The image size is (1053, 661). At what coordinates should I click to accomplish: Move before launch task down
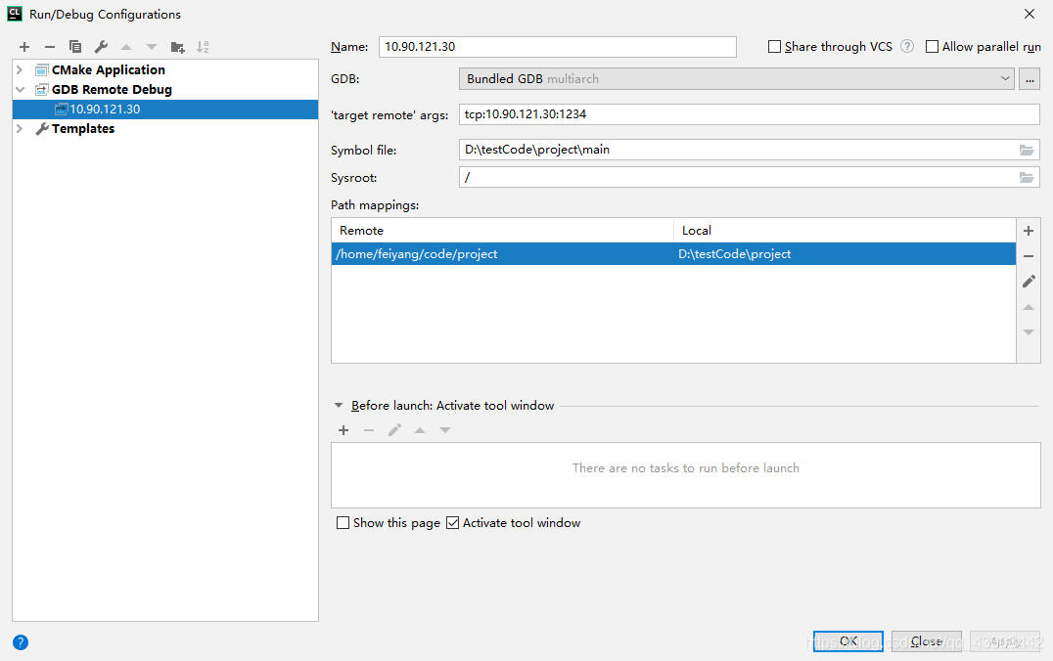point(445,430)
